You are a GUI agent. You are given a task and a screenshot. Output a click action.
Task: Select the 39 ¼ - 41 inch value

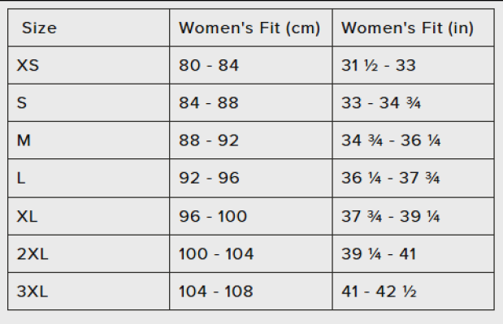point(379,254)
